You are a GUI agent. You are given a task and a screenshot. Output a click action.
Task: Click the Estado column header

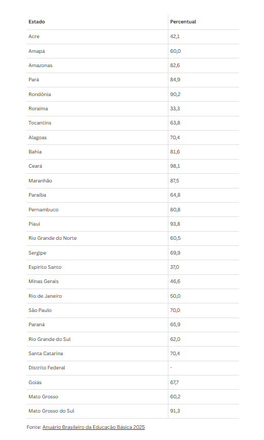point(37,22)
